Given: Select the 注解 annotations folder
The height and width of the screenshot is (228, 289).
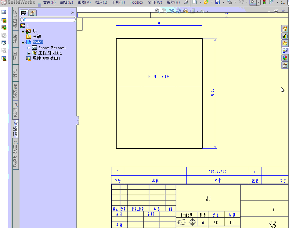Looking at the screenshot, I should [37, 37].
